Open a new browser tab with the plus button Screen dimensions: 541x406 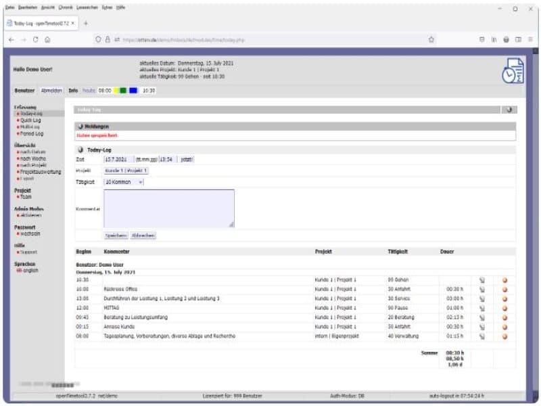point(86,24)
